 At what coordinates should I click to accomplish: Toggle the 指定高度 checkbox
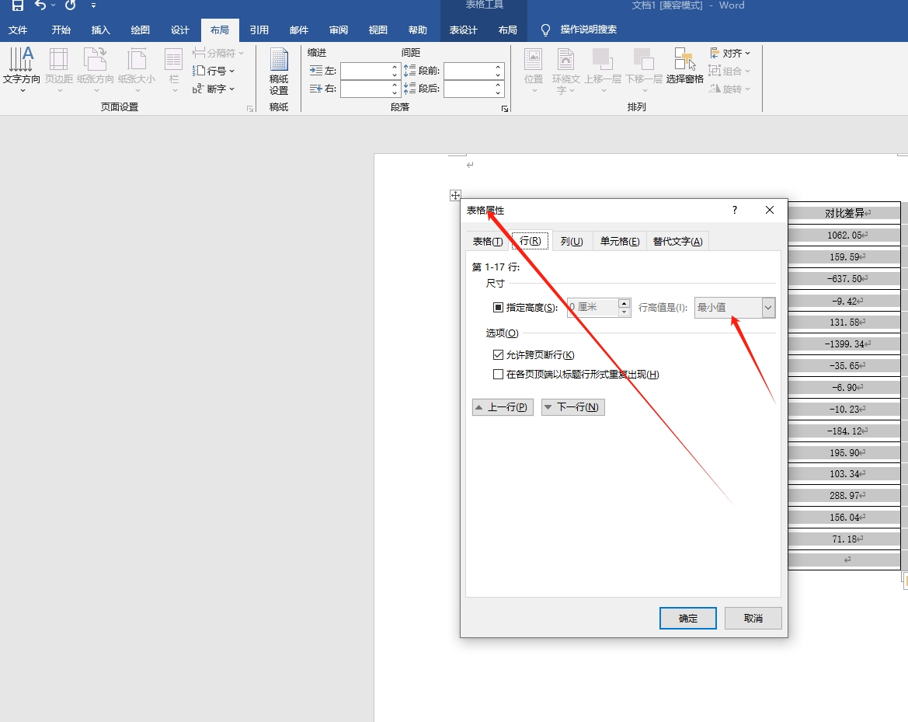pyautogui.click(x=498, y=307)
